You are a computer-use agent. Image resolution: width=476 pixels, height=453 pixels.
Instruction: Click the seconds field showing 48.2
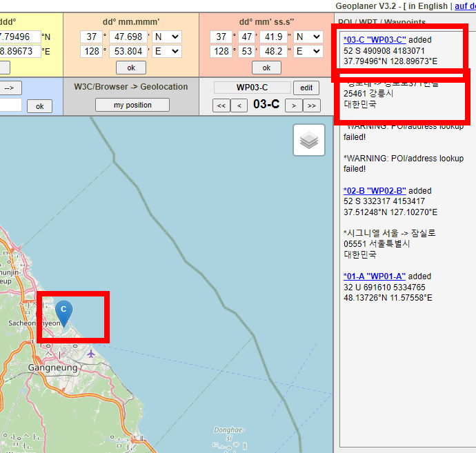click(273, 51)
